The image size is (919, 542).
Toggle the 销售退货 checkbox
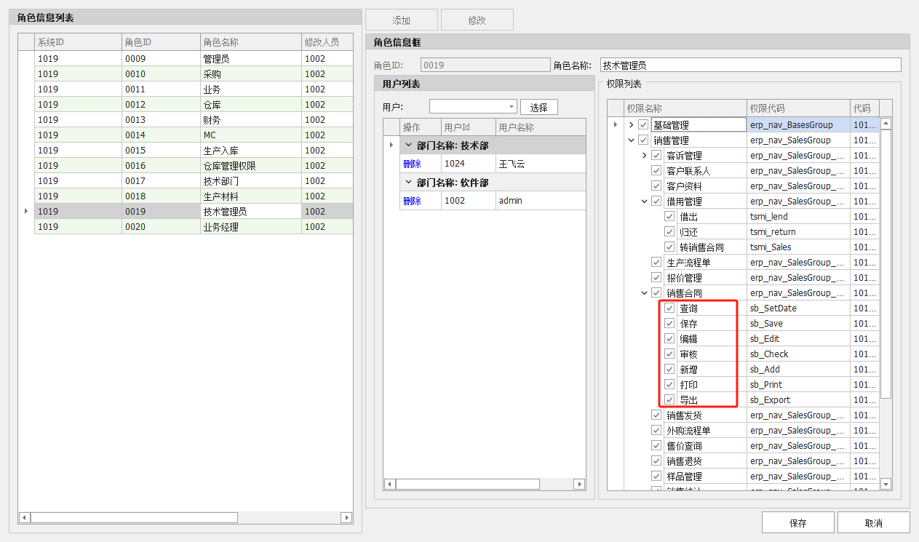click(656, 461)
